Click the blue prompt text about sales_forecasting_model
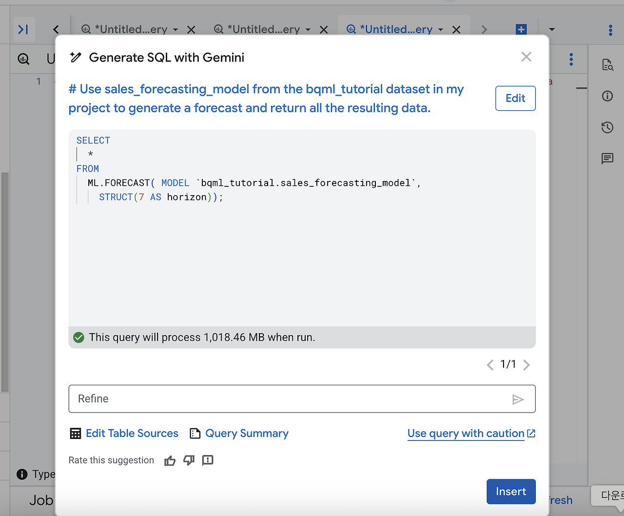Image resolution: width=624 pixels, height=516 pixels. pos(266,99)
